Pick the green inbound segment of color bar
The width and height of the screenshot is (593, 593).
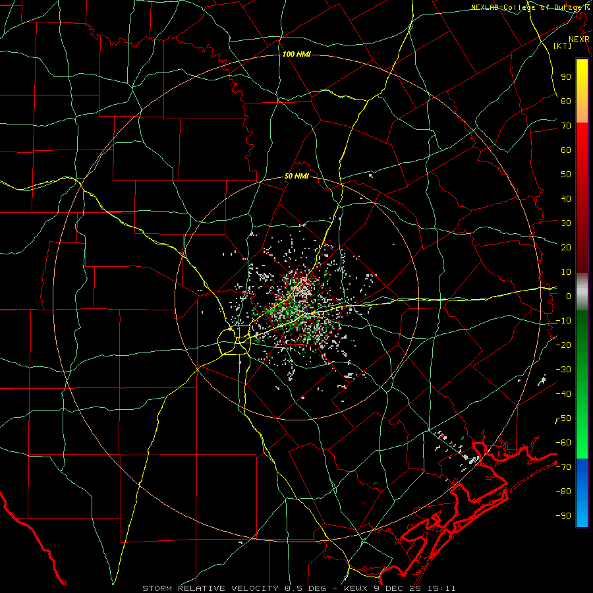(x=582, y=385)
